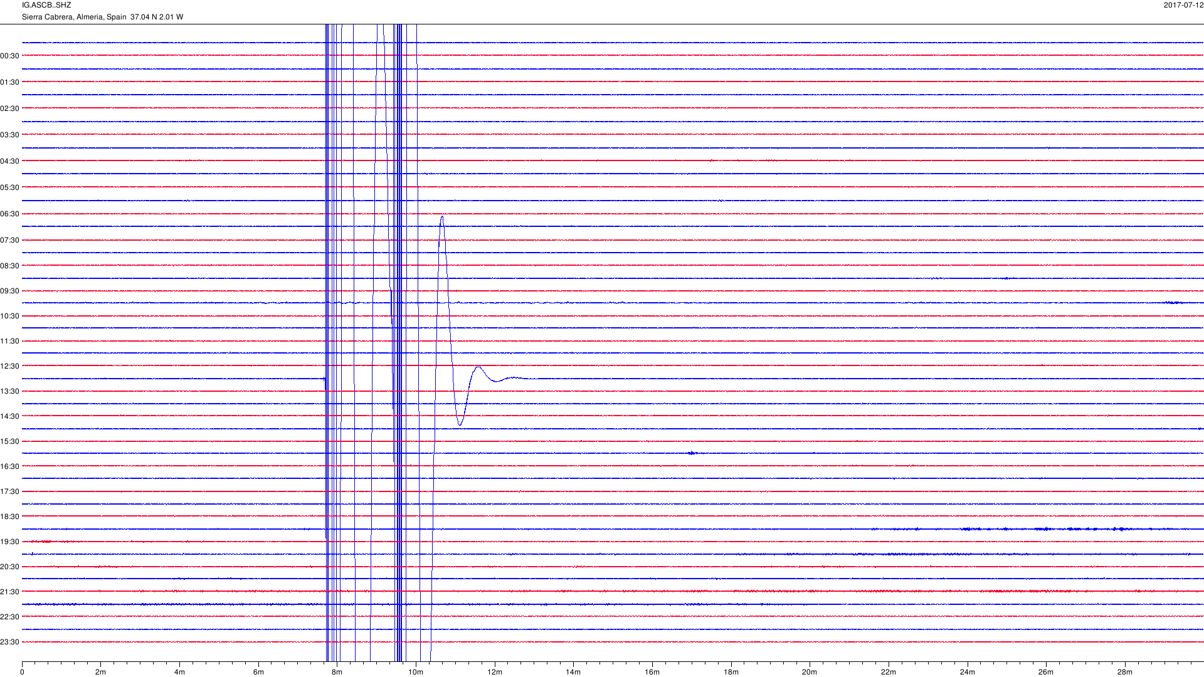Click the station code IG.ASCB..SHZ

tap(46, 5)
